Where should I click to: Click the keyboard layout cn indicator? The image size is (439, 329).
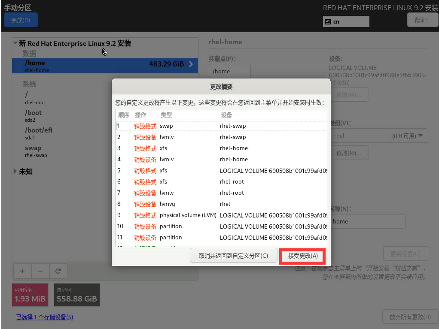pyautogui.click(x=346, y=21)
